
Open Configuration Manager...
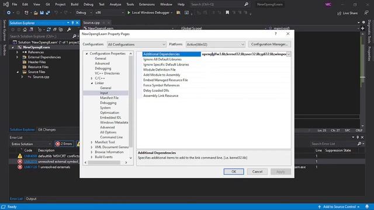(269, 44)
